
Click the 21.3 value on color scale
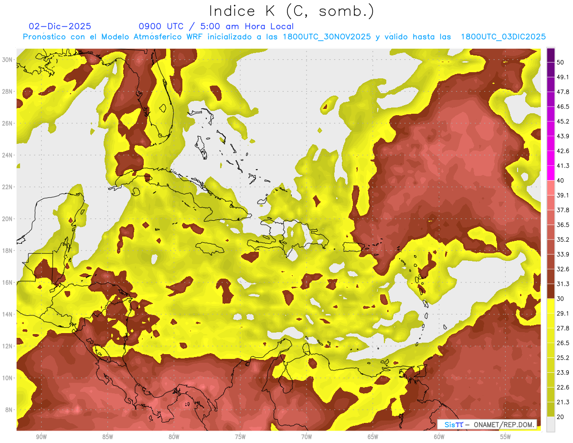pos(563,402)
